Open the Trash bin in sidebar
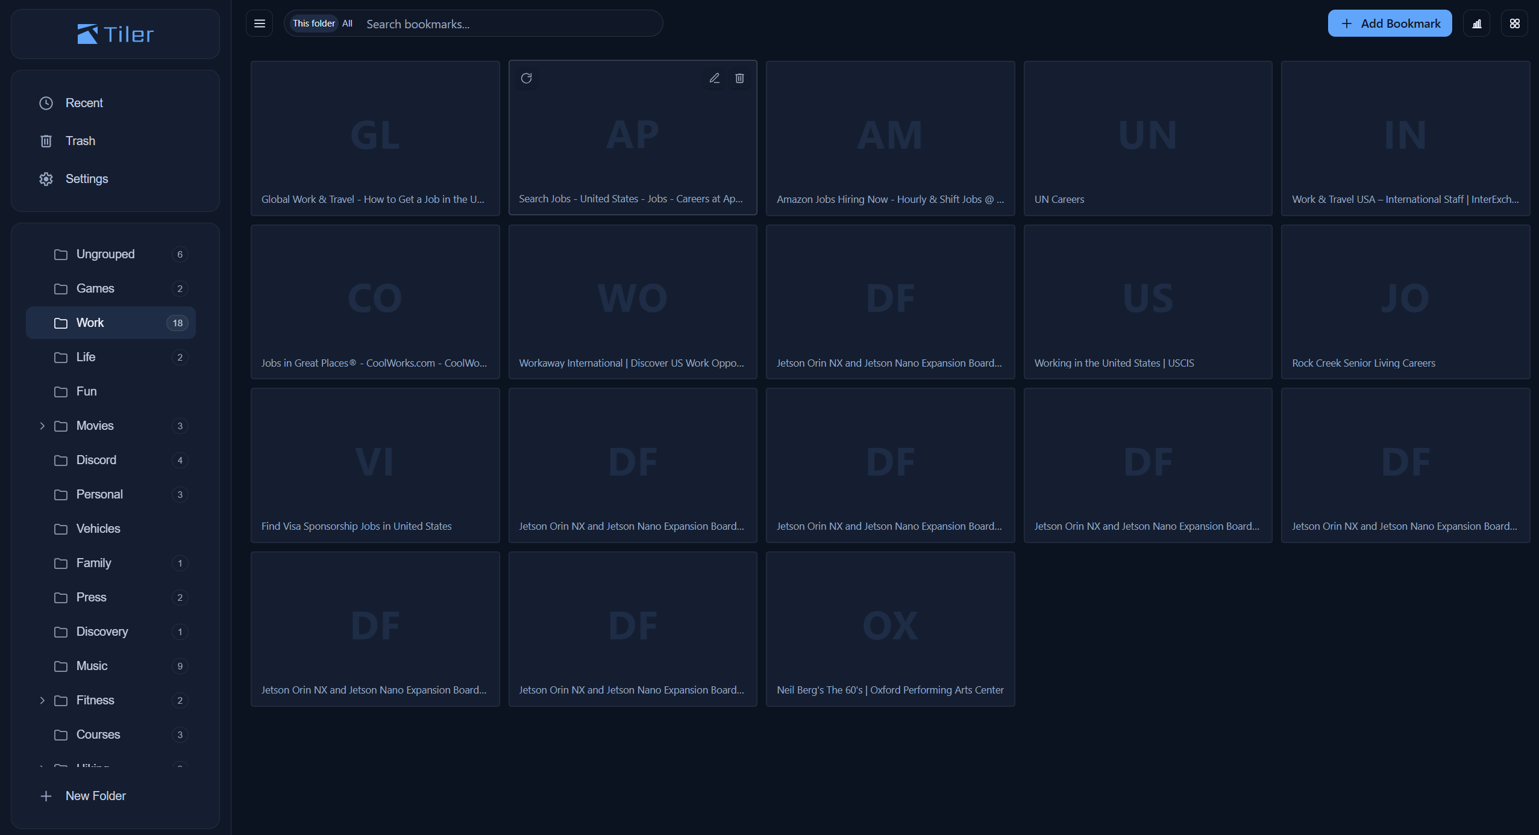1539x835 pixels. tap(80, 141)
